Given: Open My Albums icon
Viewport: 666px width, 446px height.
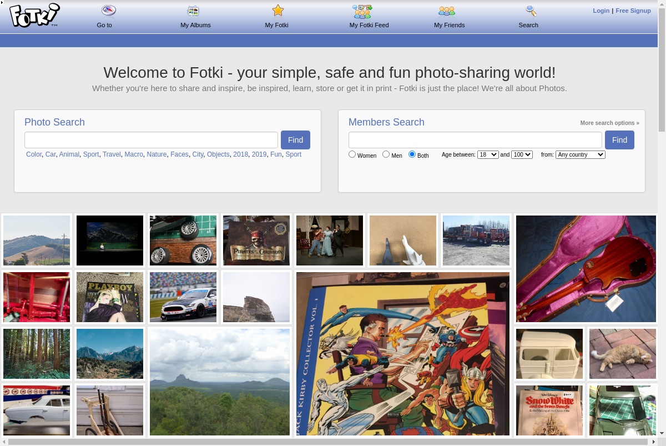Looking at the screenshot, I should click(x=193, y=11).
